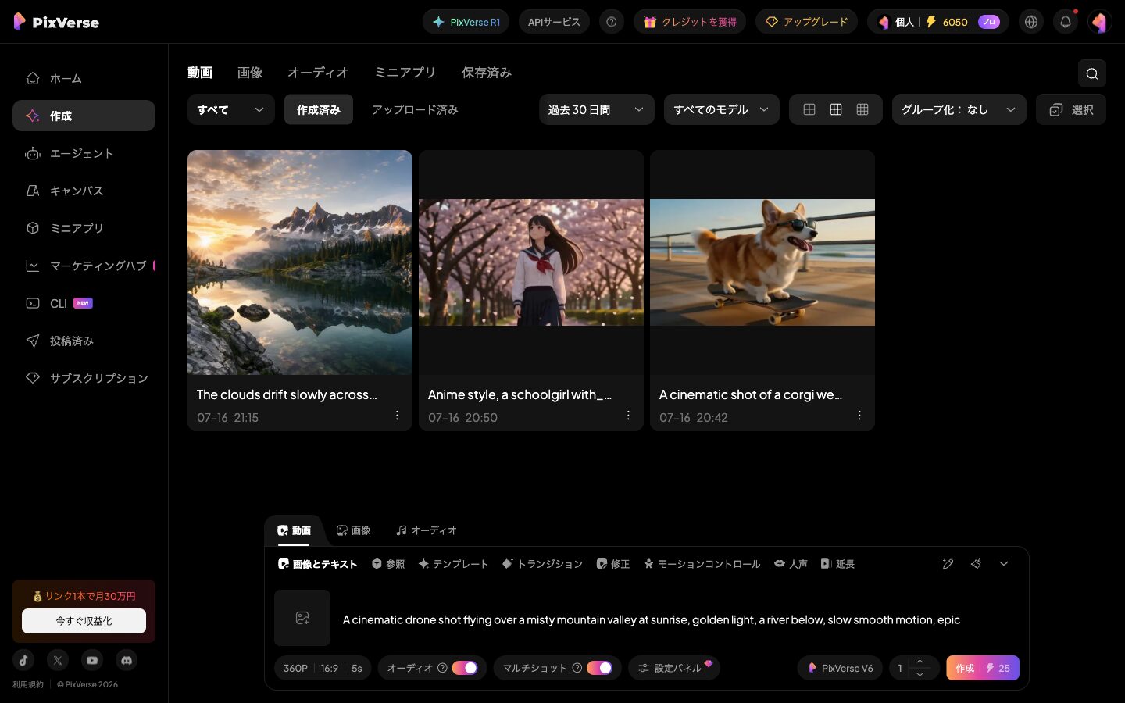The image size is (1125, 703).
Task: Select アップロード済み filter tab
Action: tap(415, 109)
